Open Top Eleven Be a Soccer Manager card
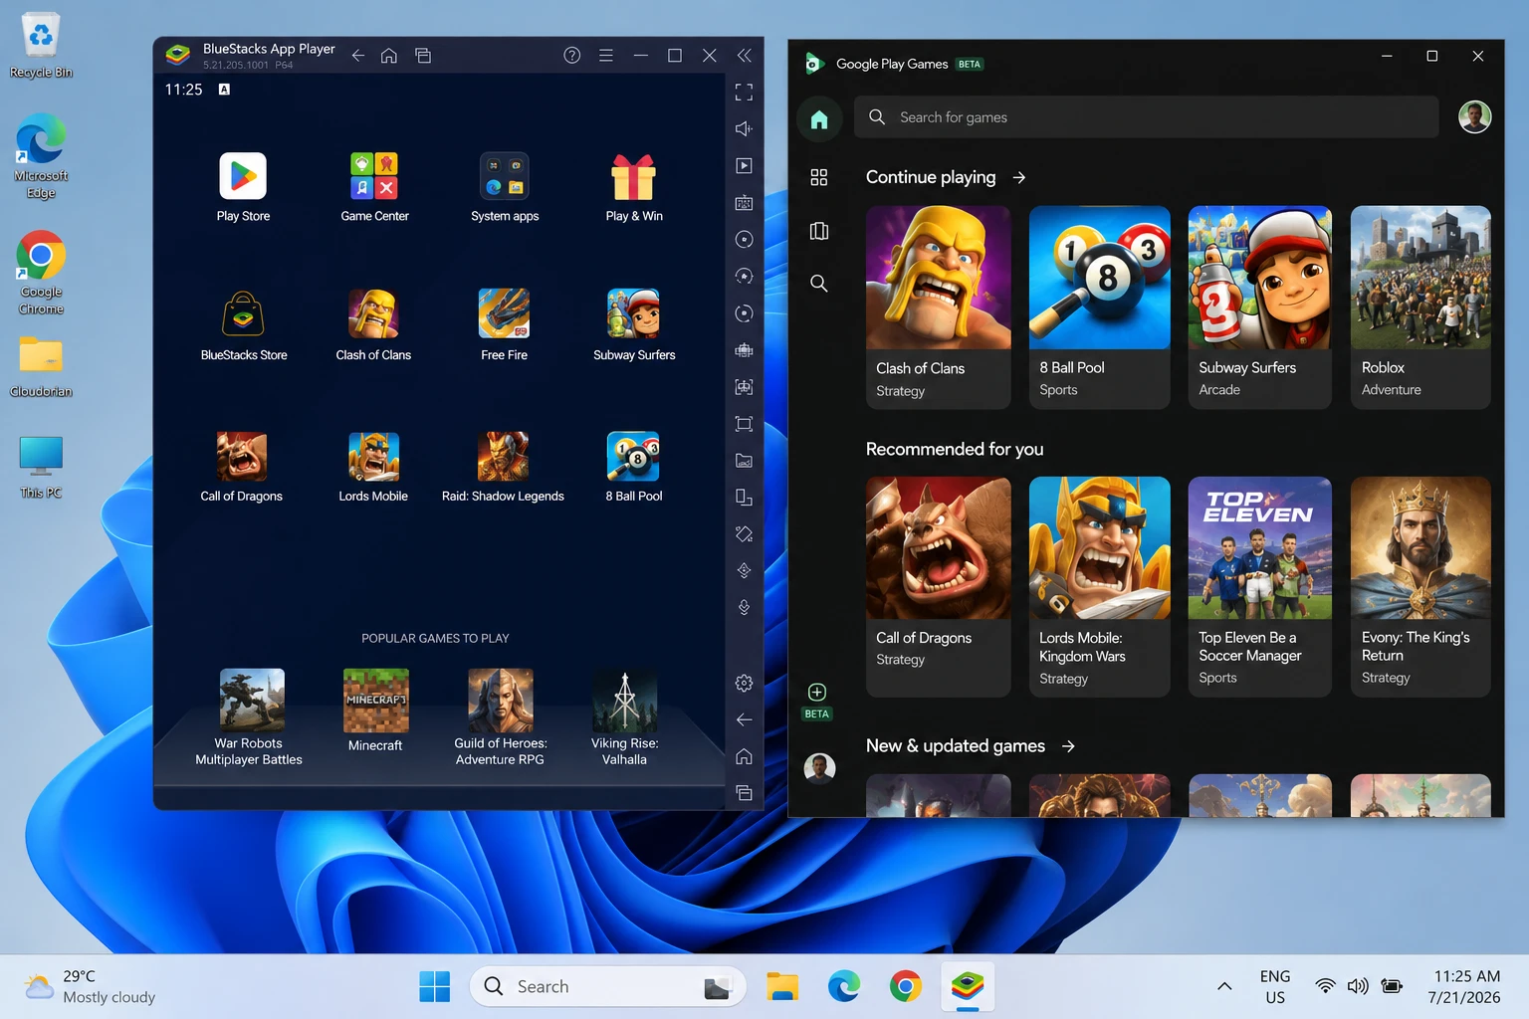1529x1019 pixels. click(x=1260, y=587)
